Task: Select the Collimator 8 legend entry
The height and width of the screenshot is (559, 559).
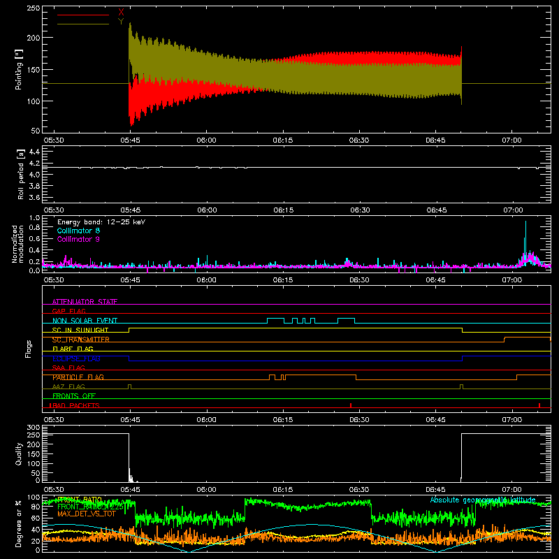Action: [x=78, y=231]
